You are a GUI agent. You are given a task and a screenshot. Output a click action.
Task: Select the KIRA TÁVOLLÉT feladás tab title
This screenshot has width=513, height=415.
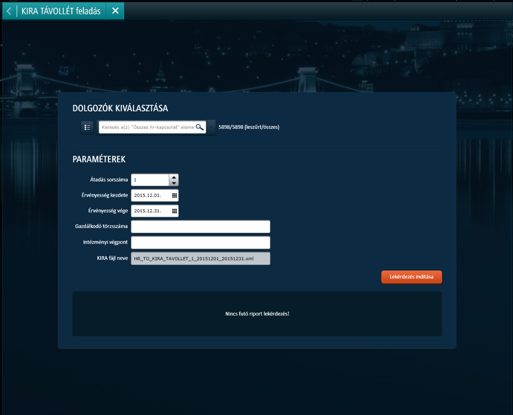61,11
